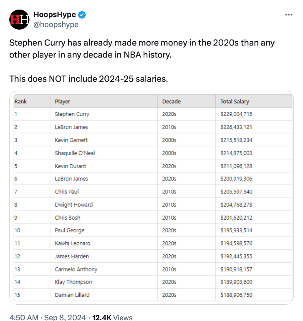Click the 12.4K Views count
Viewport: 303px width, 321px height.
click(112, 317)
